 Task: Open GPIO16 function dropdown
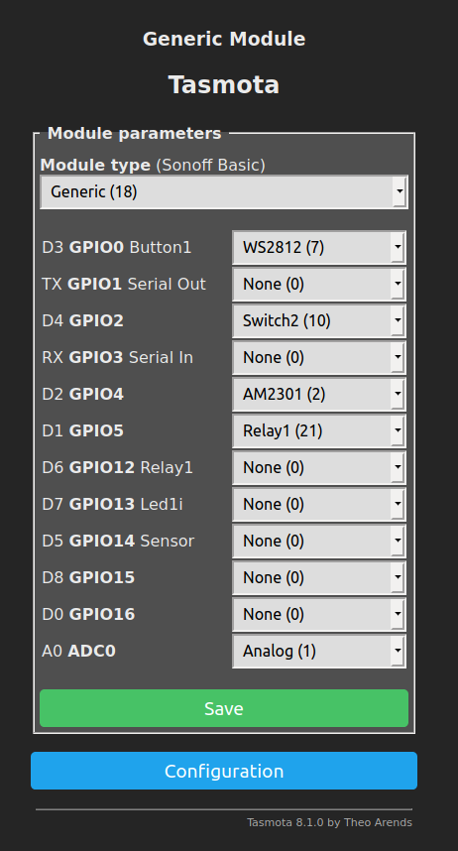[x=319, y=614]
